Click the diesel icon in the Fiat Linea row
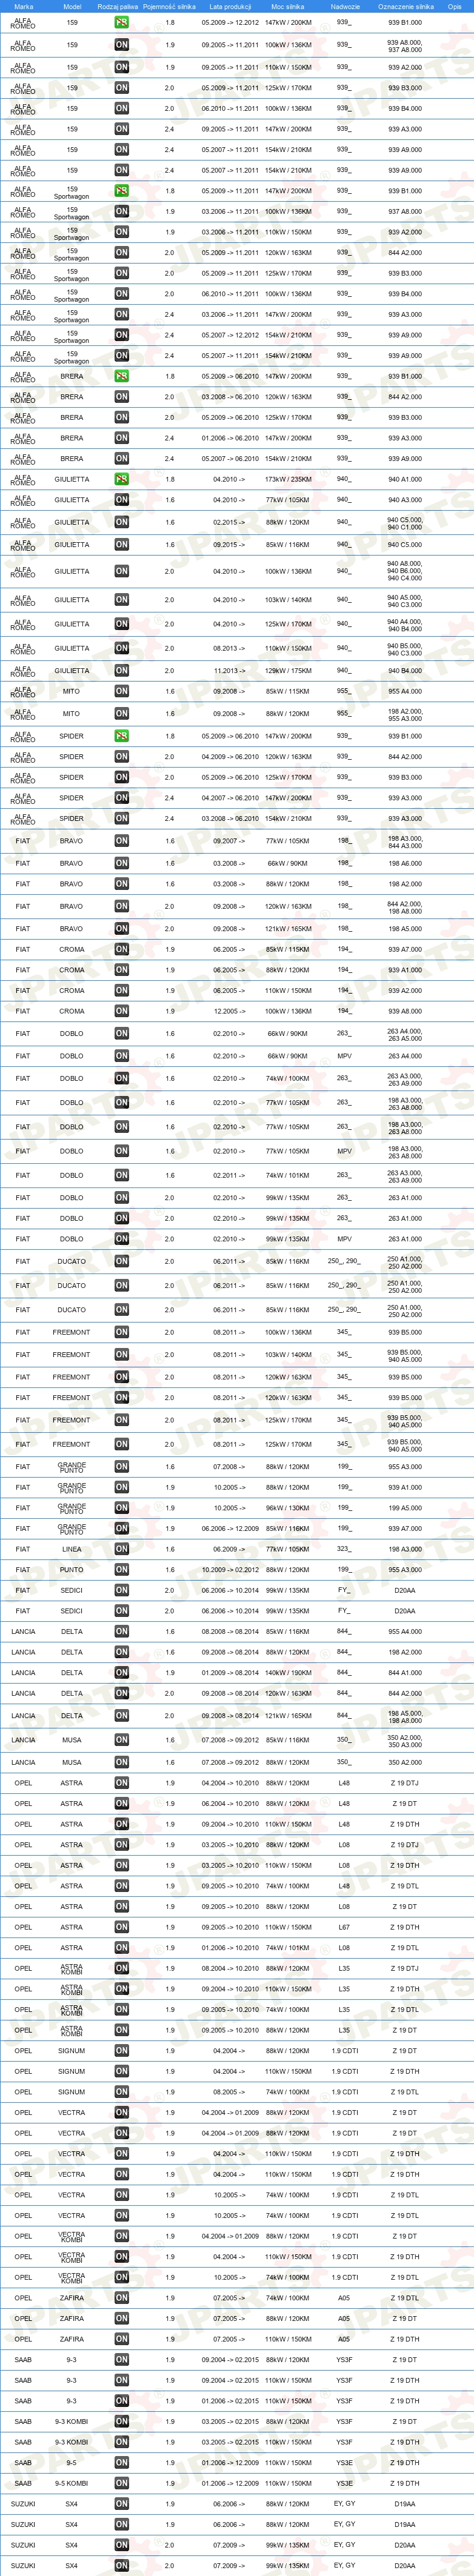Viewport: 474px width, 2576px height. click(x=121, y=1549)
